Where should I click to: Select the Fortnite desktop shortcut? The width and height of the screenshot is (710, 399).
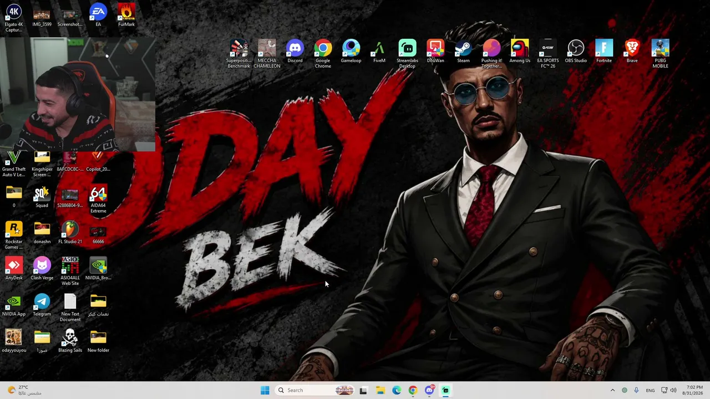click(604, 51)
